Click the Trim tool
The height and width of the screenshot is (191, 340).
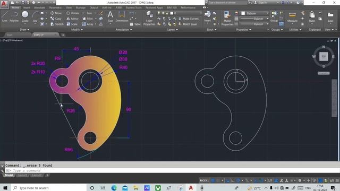click(87, 13)
